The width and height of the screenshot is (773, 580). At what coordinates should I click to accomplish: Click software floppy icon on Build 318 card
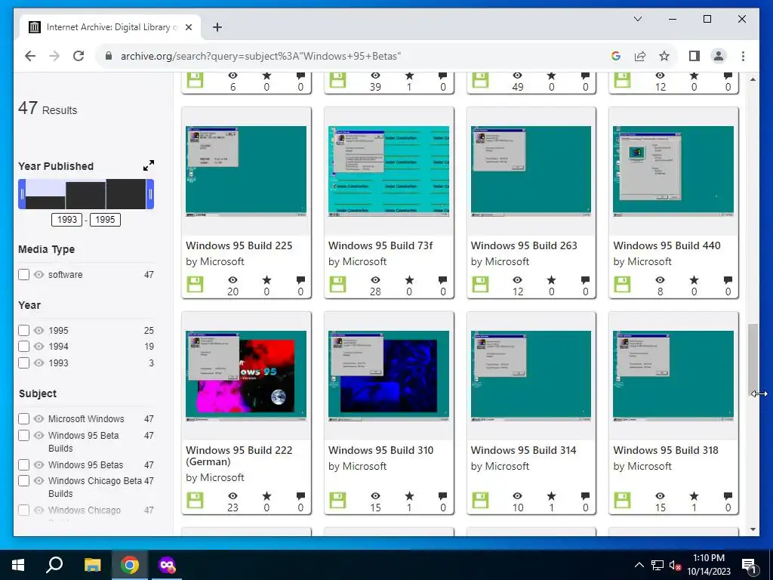(622, 500)
